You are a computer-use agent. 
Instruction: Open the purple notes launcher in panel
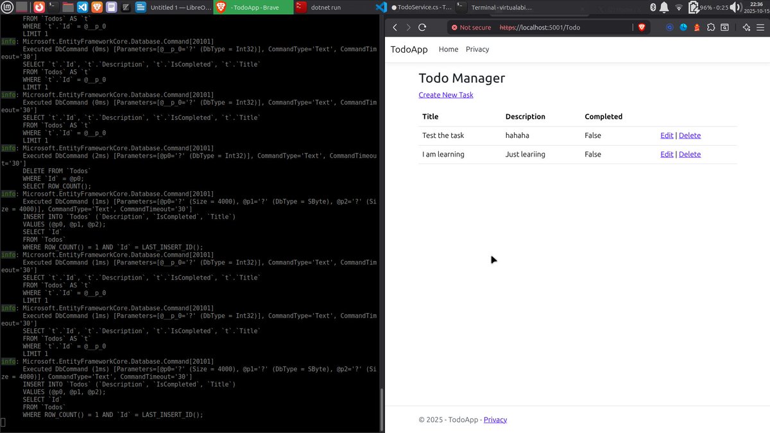[112, 8]
